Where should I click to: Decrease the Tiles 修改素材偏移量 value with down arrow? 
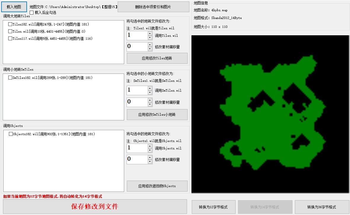pos(150,49)
